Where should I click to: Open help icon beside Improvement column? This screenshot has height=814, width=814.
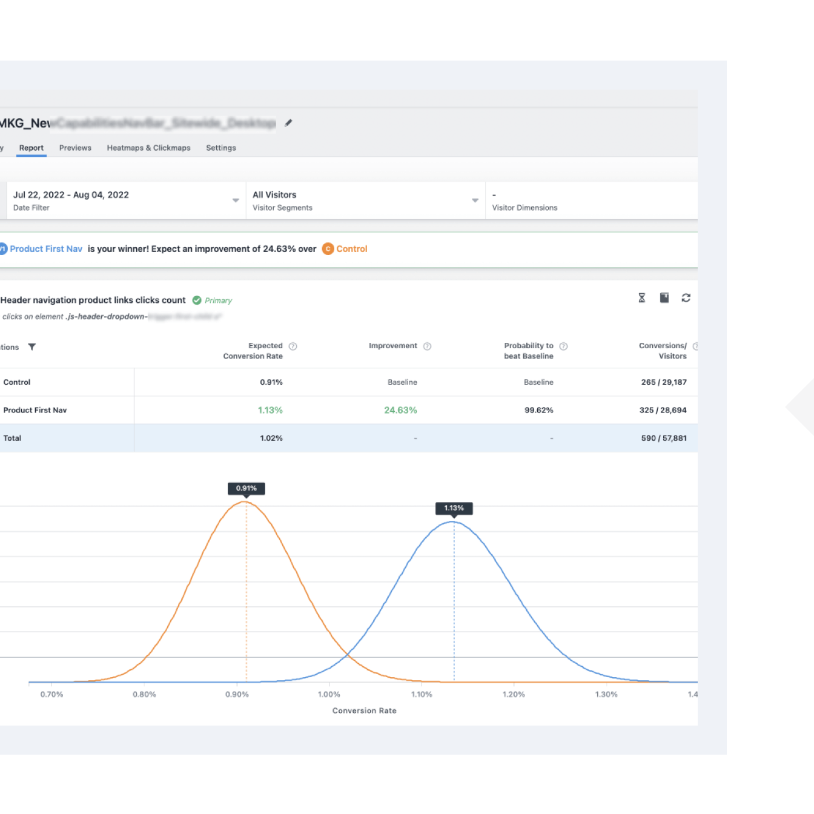427,346
